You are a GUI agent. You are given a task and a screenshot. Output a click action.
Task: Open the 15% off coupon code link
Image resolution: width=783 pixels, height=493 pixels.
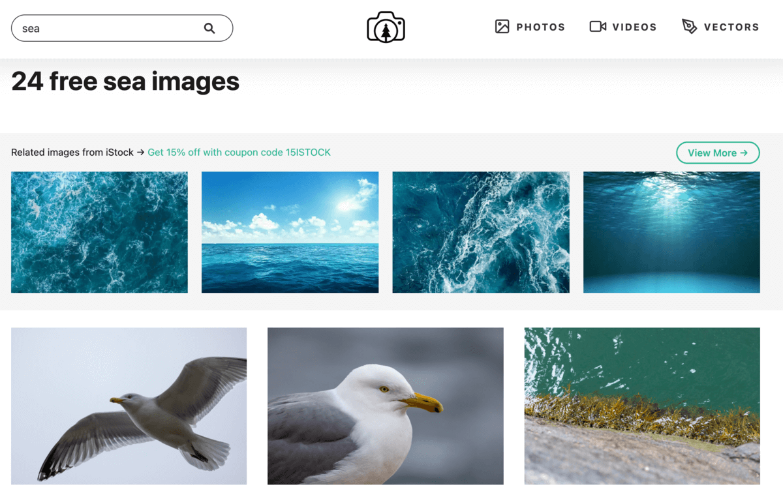pyautogui.click(x=239, y=153)
